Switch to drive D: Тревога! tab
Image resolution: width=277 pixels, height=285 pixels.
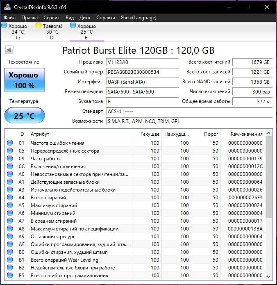pyautogui.click(x=52, y=32)
